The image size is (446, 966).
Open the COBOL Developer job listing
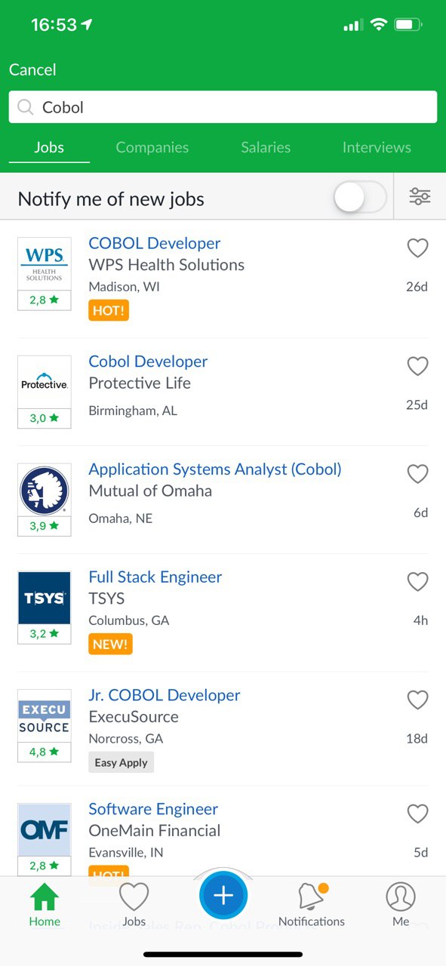pyautogui.click(x=155, y=243)
